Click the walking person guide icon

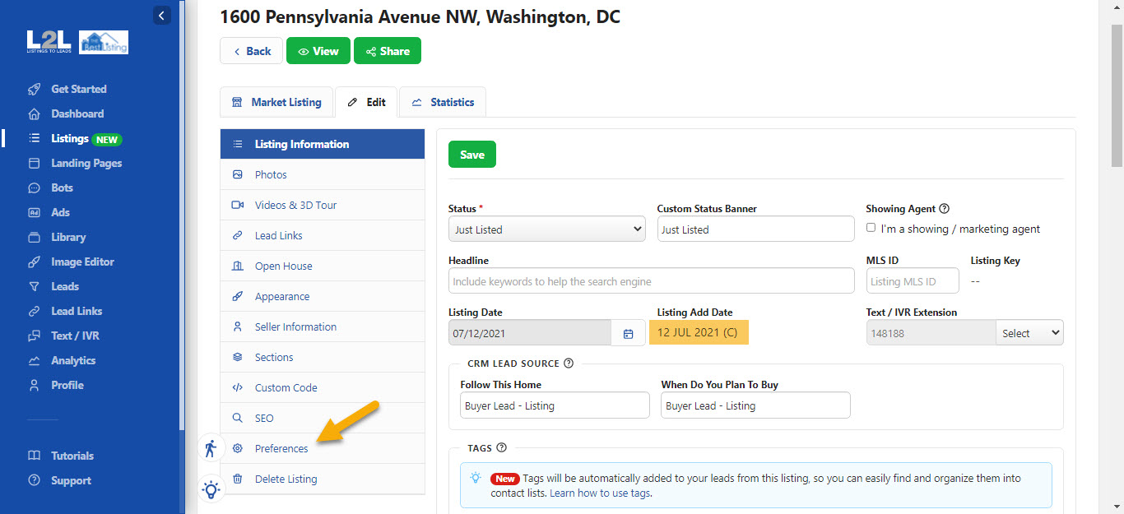[211, 448]
